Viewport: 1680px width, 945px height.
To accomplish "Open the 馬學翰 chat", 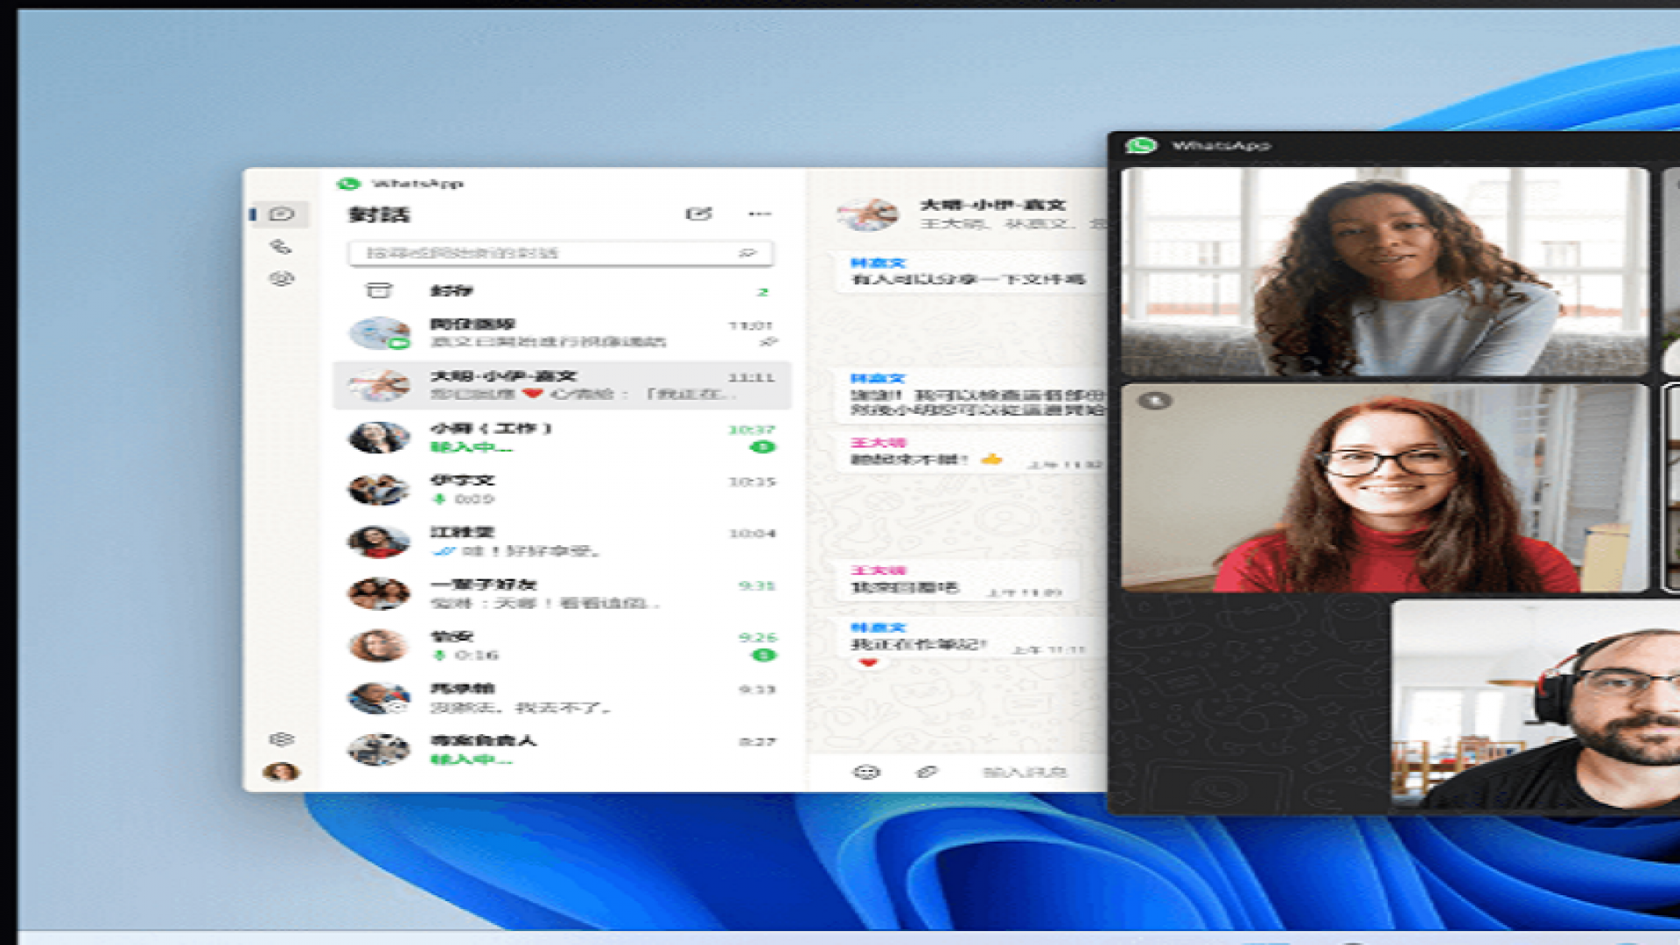I will 562,697.
